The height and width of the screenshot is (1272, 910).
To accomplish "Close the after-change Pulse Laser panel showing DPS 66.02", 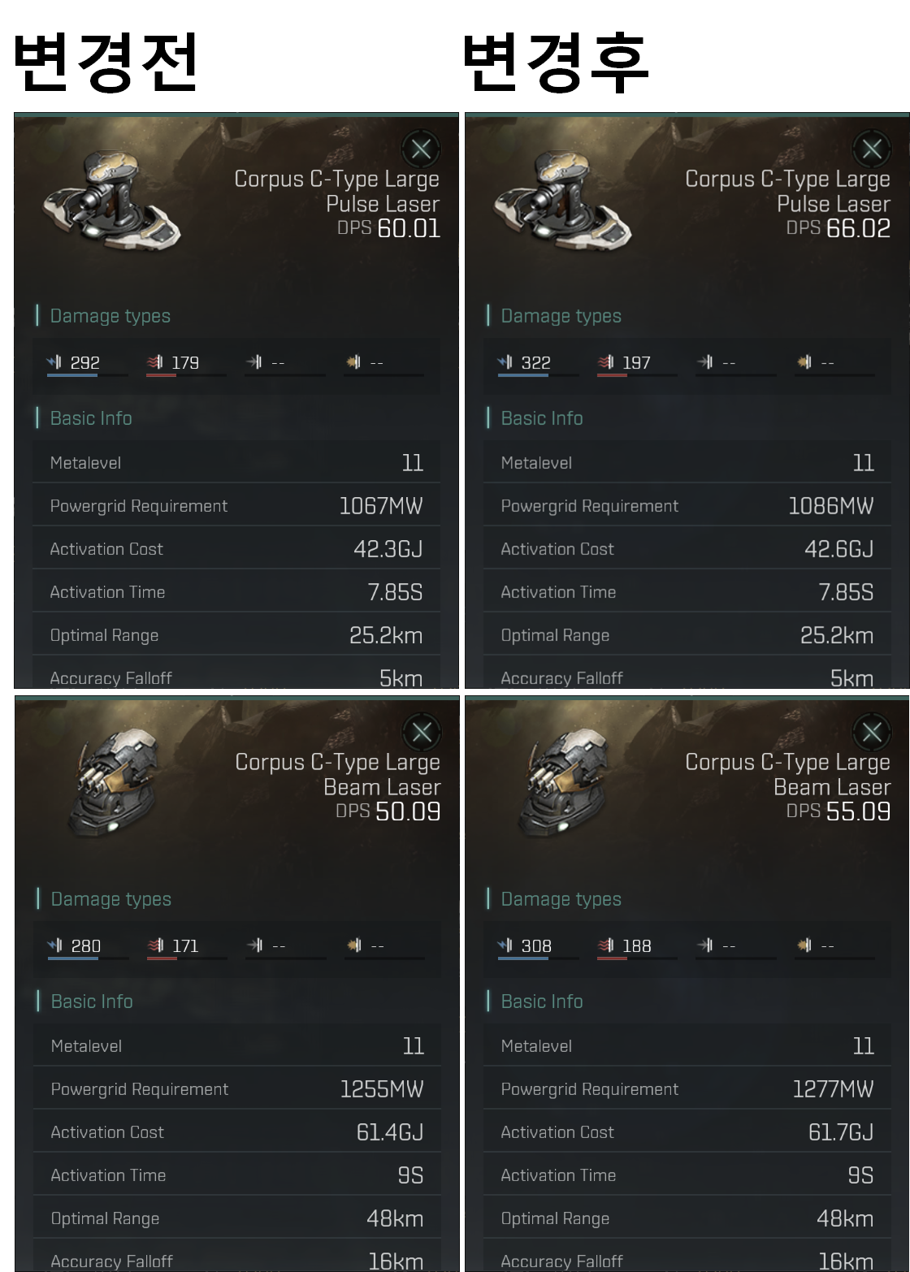I will (872, 149).
